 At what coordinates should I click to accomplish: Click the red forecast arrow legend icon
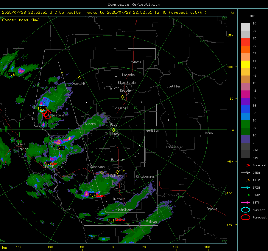pos(245,165)
